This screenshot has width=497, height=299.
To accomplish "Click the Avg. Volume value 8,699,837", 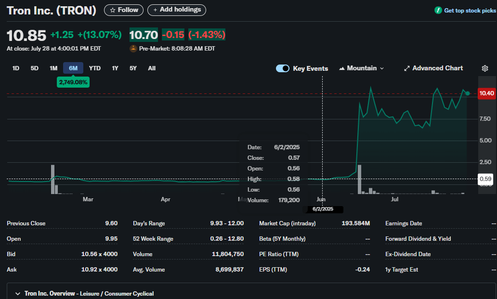I will tap(230, 270).
